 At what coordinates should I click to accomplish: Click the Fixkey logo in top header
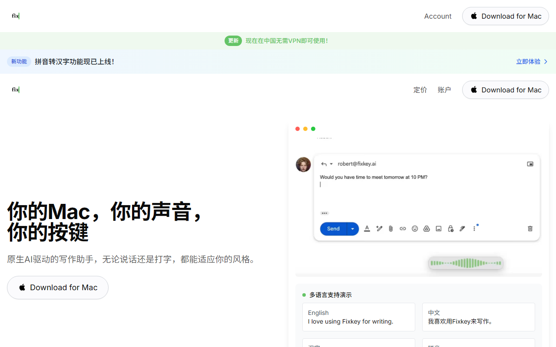[x=16, y=16]
